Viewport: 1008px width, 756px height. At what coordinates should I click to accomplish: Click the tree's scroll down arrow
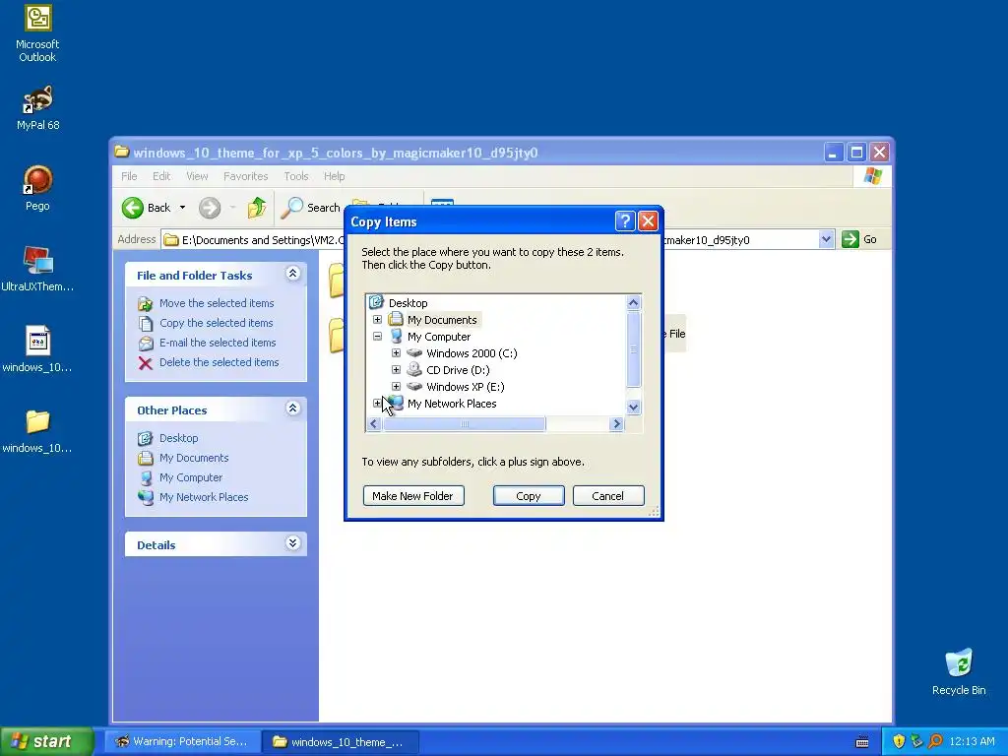tap(633, 407)
